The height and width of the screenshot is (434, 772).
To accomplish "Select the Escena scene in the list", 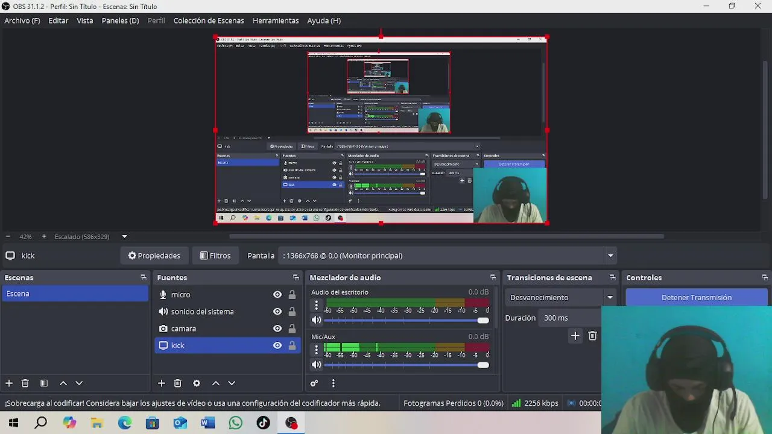I will [75, 294].
